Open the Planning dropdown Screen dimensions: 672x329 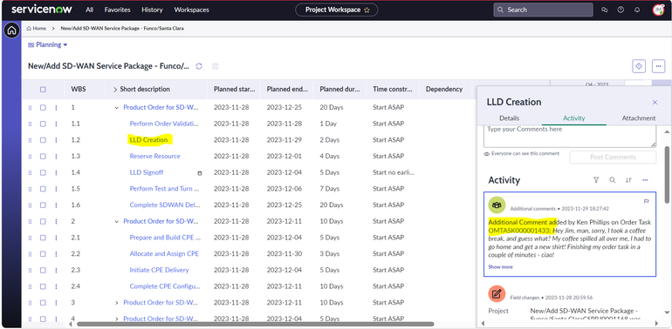pos(48,45)
